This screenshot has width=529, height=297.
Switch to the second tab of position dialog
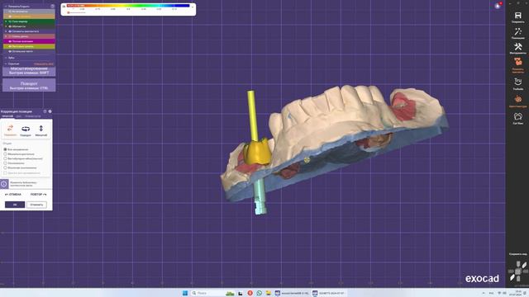19,116
